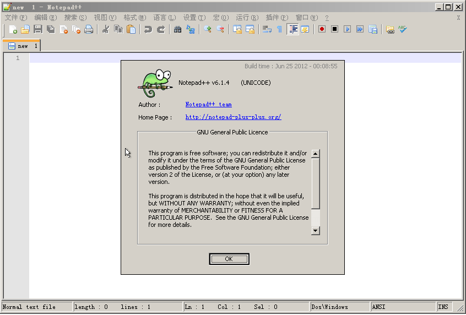Open the 格式(M) menu
466x315 pixels.
[x=135, y=18]
